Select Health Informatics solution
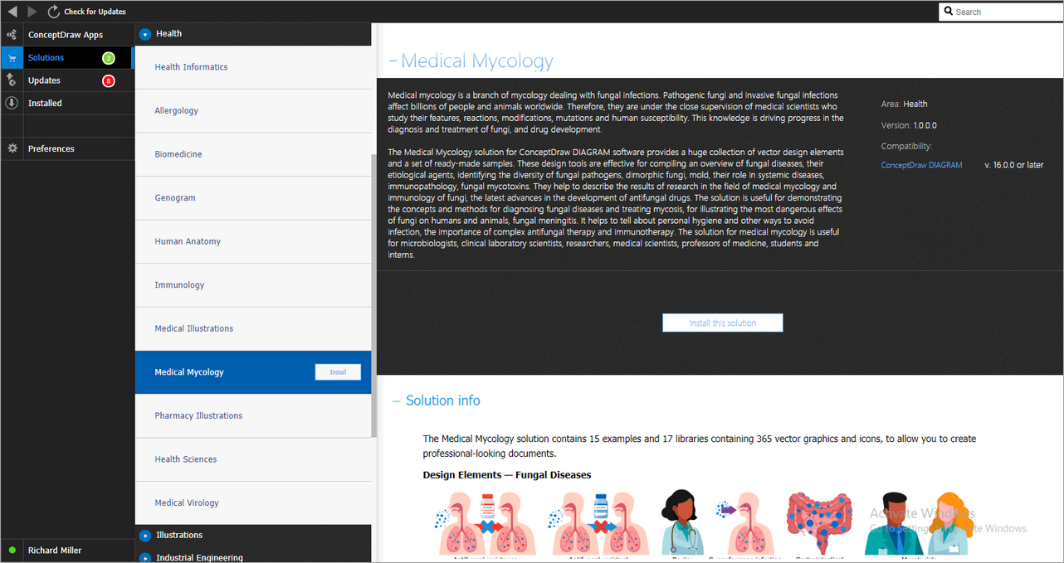1064x563 pixels. (x=253, y=67)
